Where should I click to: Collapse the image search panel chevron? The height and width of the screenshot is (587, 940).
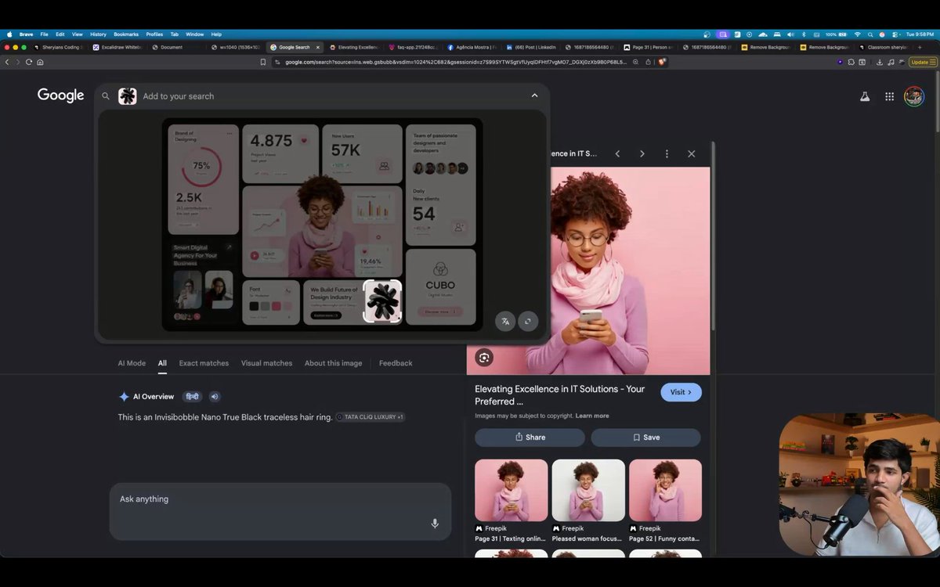pos(534,95)
